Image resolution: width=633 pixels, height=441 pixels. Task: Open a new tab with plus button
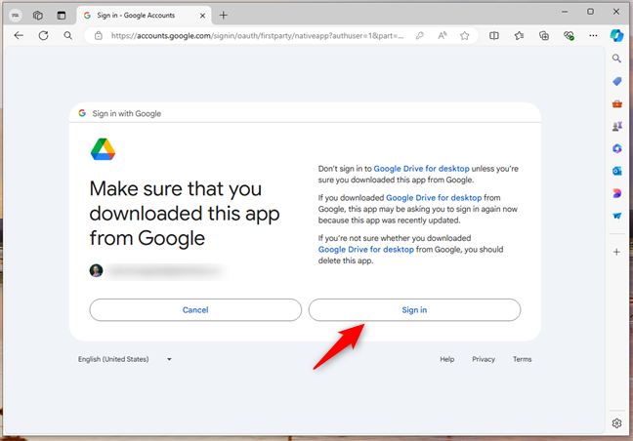point(224,16)
